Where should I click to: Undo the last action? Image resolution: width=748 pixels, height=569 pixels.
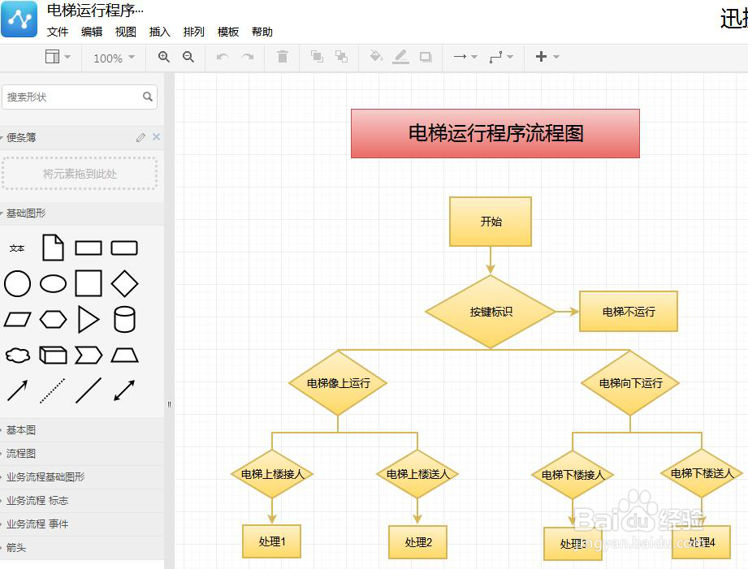(x=220, y=57)
